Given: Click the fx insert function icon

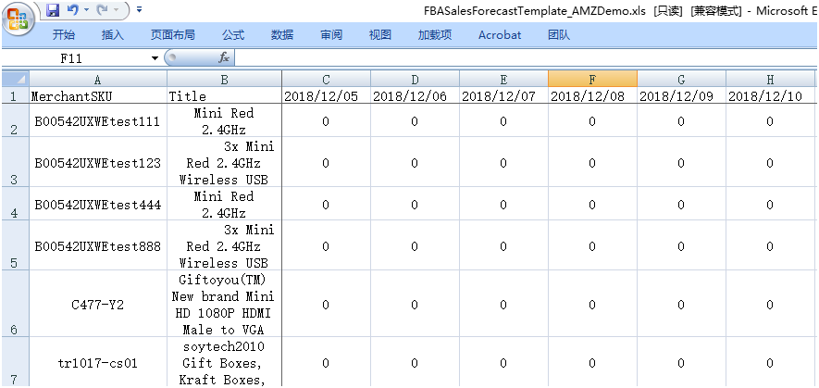Looking at the screenshot, I should [224, 57].
